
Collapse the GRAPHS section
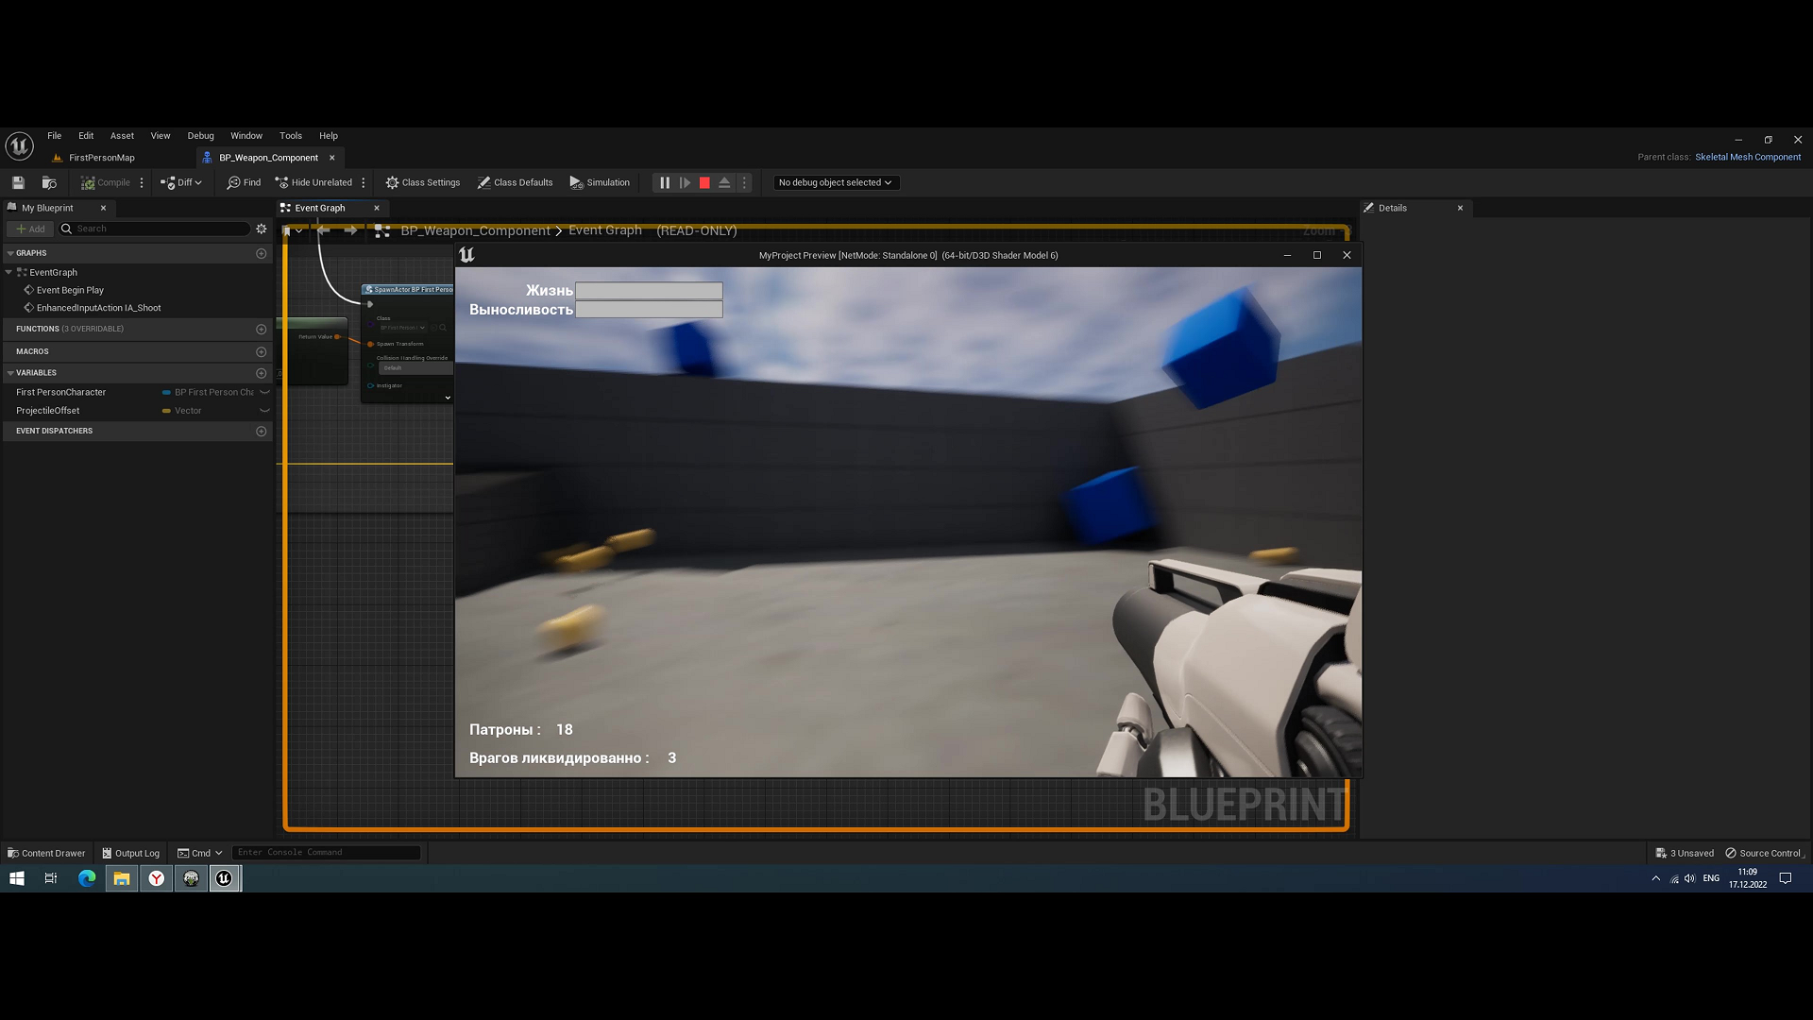pos(11,253)
